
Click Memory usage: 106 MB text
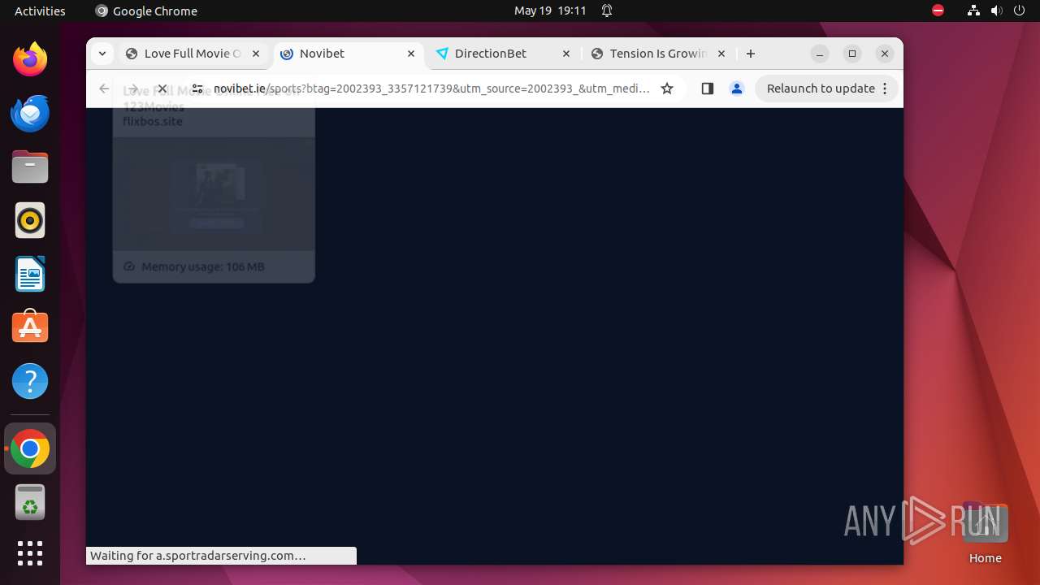tap(203, 266)
